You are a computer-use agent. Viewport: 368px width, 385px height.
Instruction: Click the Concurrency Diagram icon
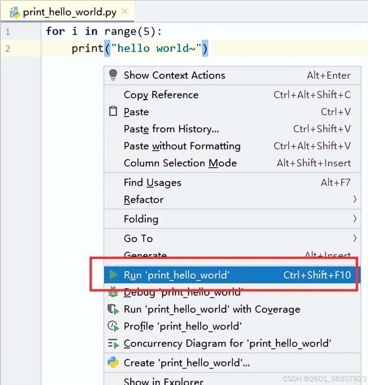coord(113,344)
